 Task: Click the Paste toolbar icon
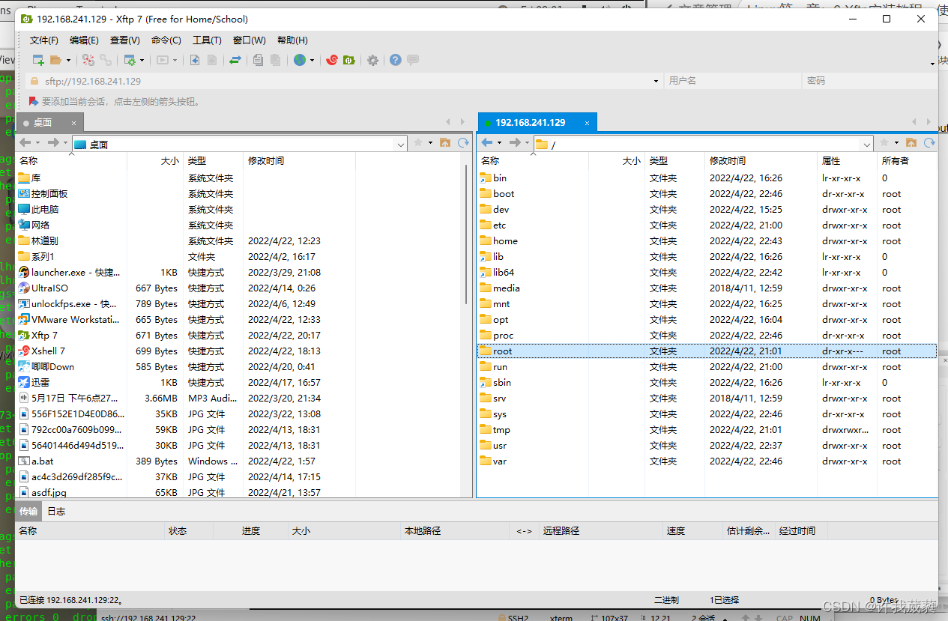[275, 60]
